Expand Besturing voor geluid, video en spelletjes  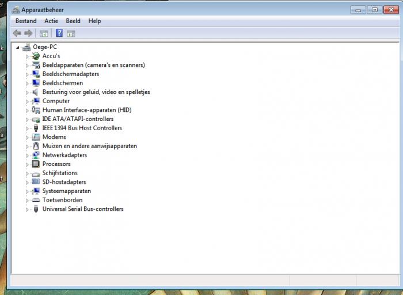point(27,93)
